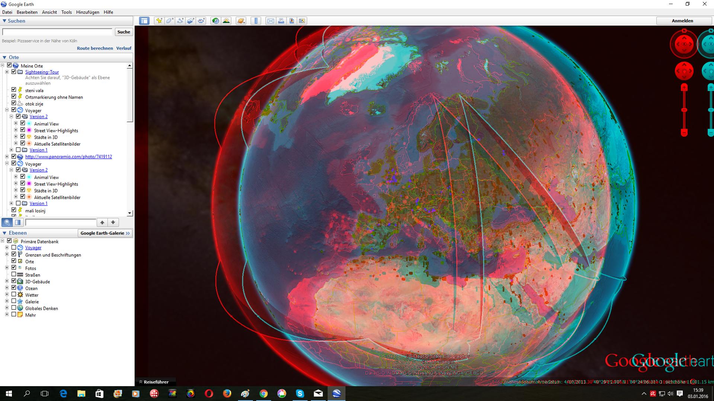The image size is (714, 401).
Task: Open the 'Hilfe' menu
Action: pyautogui.click(x=108, y=12)
